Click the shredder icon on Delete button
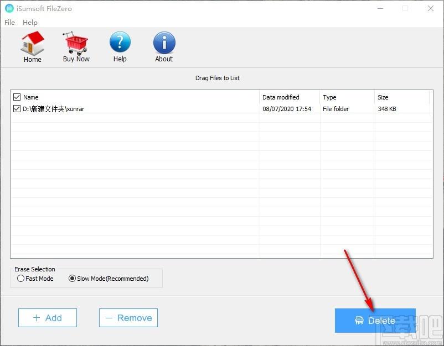Screen dimensions: 444x346 (359, 321)
